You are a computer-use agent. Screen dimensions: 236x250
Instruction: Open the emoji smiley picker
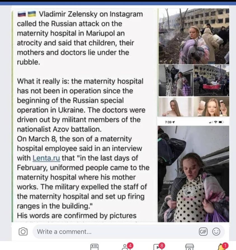click(216, 232)
